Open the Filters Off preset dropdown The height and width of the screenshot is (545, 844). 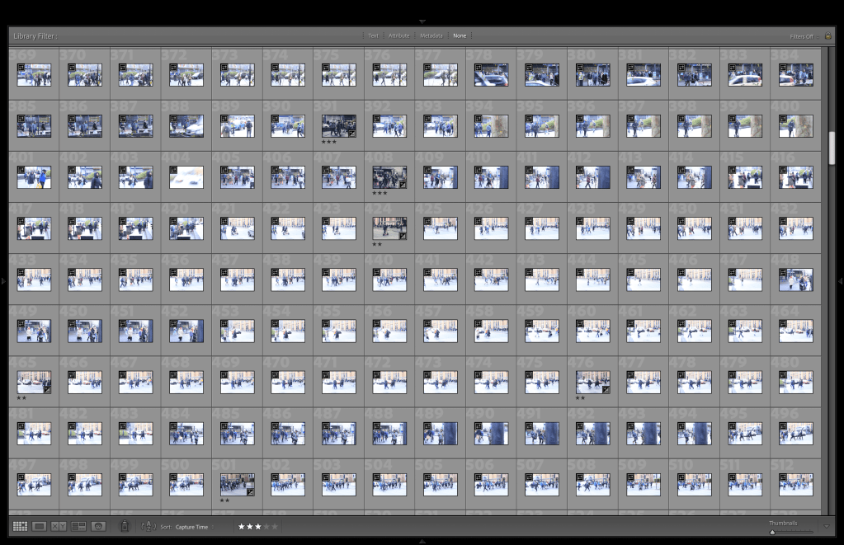801,36
